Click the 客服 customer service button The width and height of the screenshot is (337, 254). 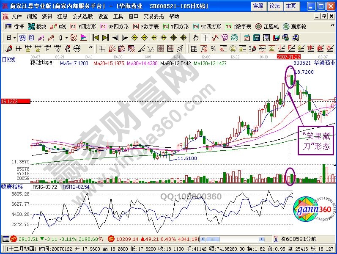pos(258,6)
